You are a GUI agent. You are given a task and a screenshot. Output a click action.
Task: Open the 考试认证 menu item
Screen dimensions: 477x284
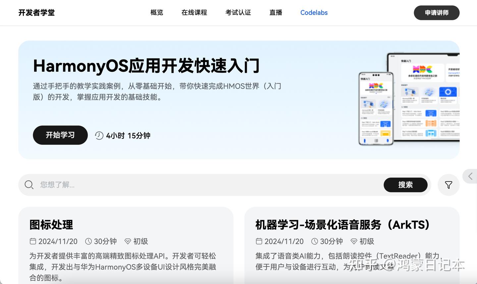(x=238, y=13)
